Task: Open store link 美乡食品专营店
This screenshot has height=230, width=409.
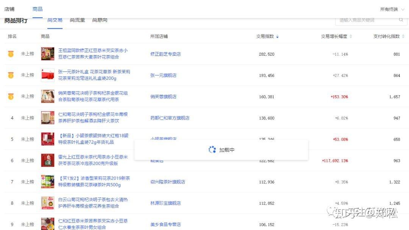Action: (x=165, y=225)
